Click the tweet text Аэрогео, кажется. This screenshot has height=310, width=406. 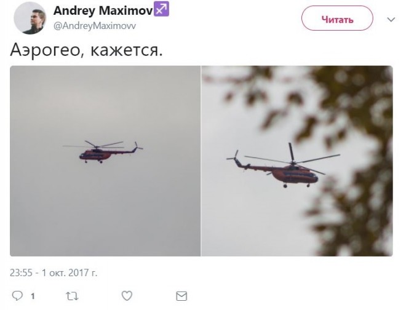[87, 49]
